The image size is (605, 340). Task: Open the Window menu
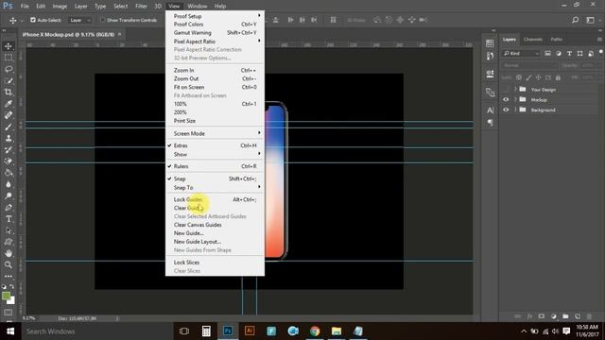(198, 7)
